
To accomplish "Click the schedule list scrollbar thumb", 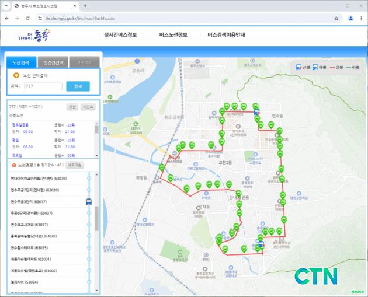I will 96,130.
